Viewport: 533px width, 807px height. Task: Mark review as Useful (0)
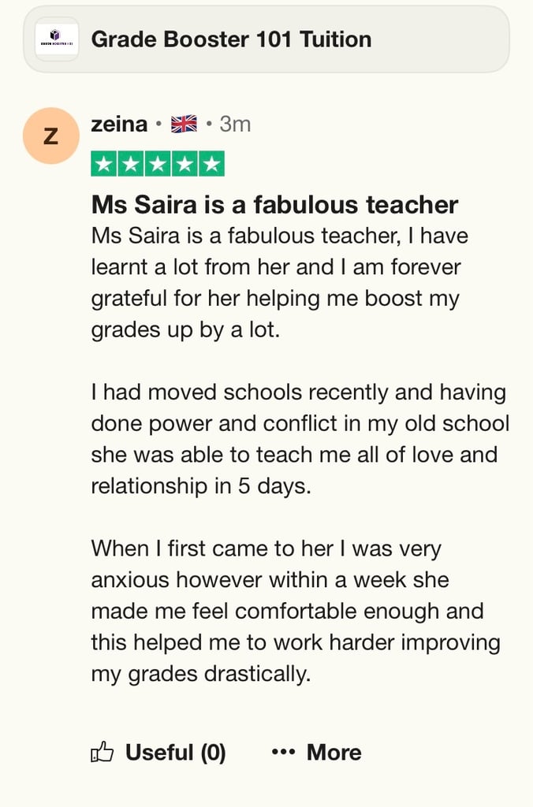pyautogui.click(x=175, y=753)
